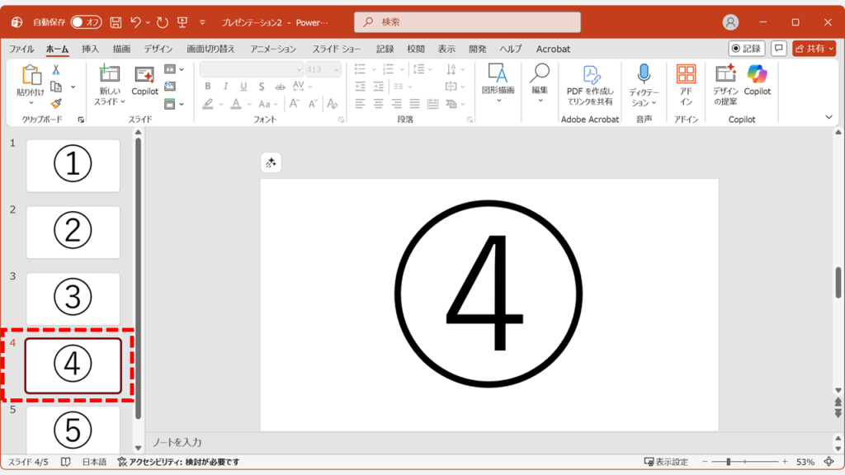Screen dimensions: 845x475
Task: Click the アドイン add-ins icon
Action: pyautogui.click(x=686, y=74)
